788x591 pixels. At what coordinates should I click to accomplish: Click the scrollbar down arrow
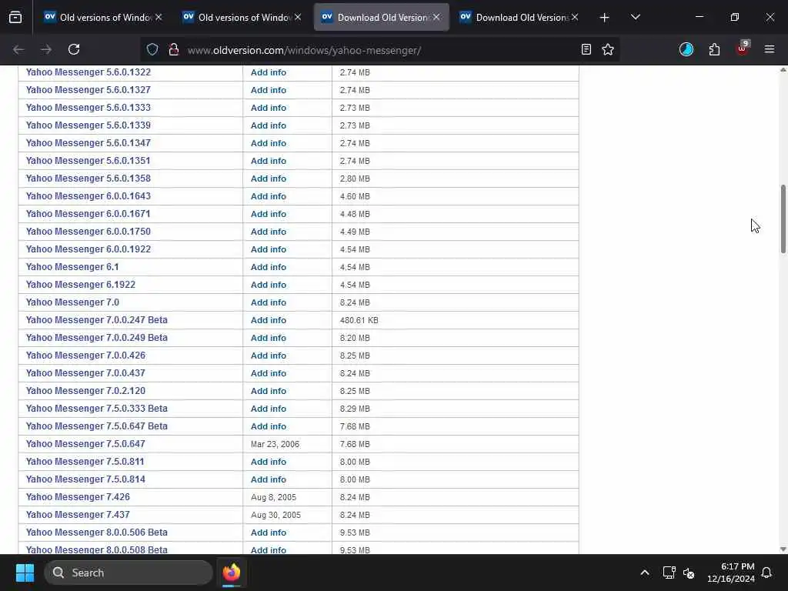[x=783, y=549]
